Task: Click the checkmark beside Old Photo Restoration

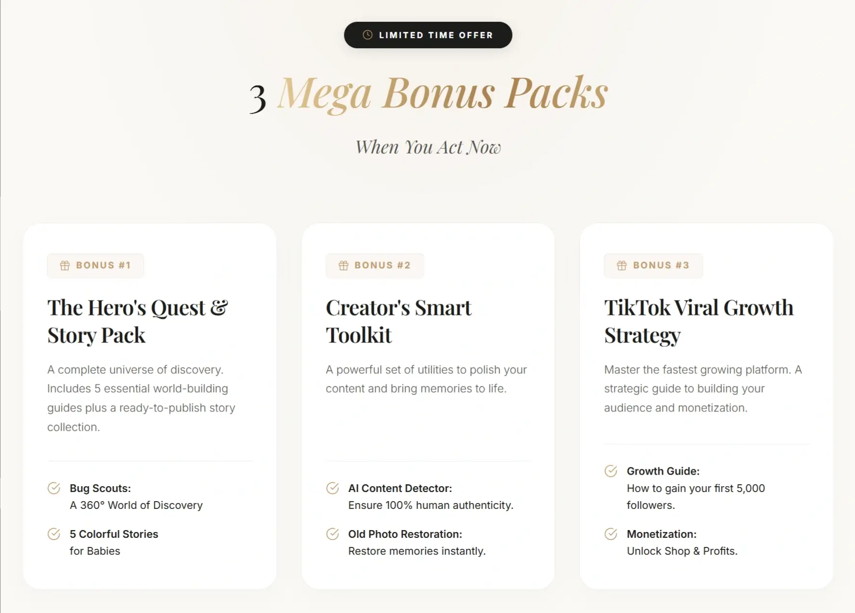Action: point(332,534)
